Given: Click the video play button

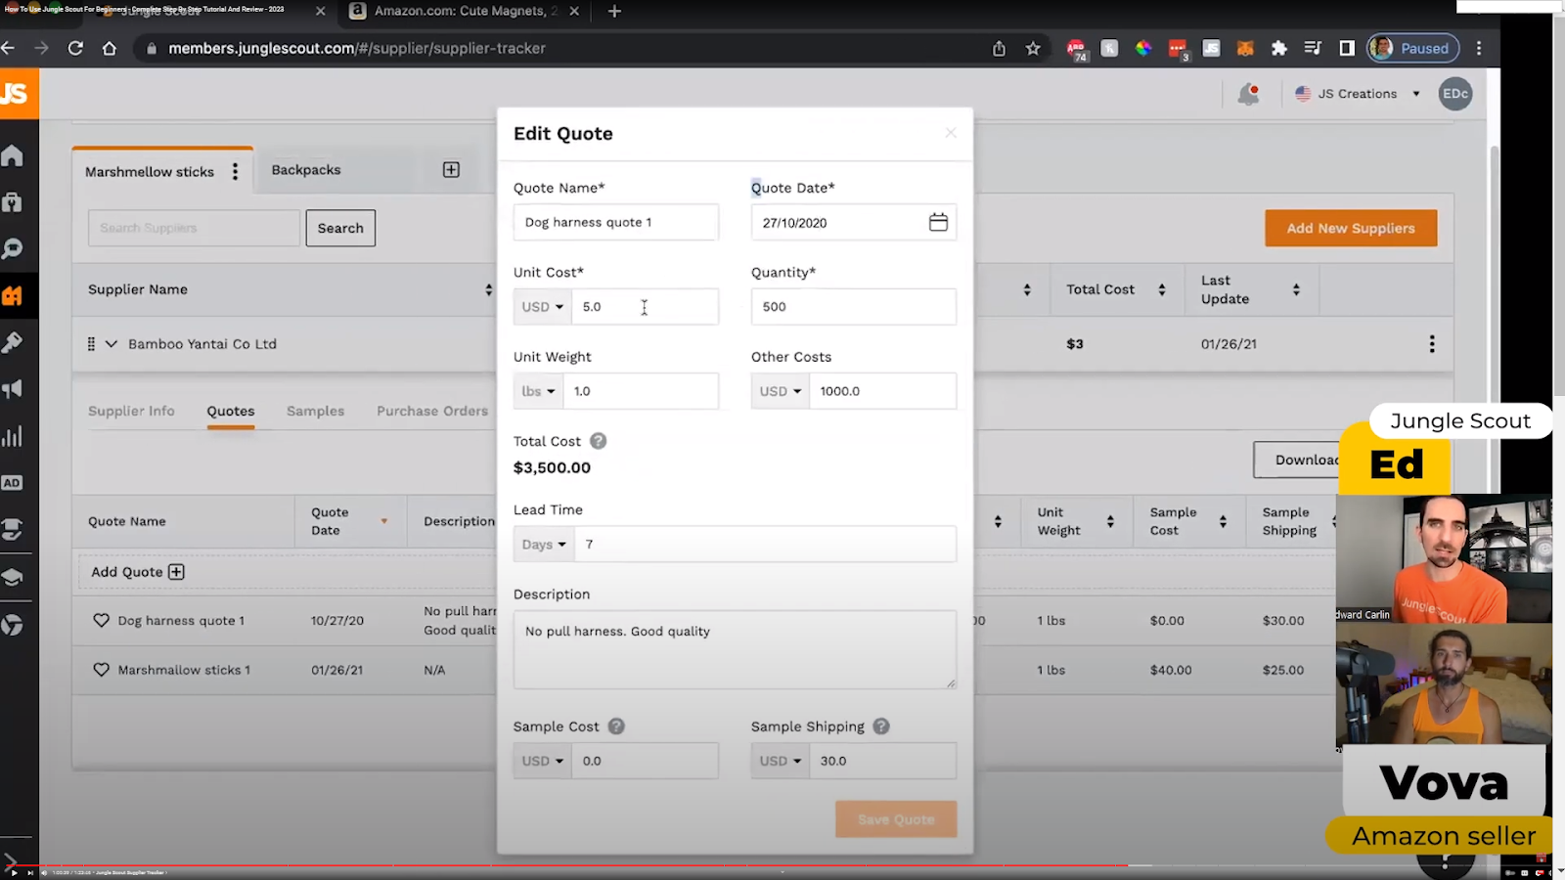Looking at the screenshot, I should (x=13, y=872).
